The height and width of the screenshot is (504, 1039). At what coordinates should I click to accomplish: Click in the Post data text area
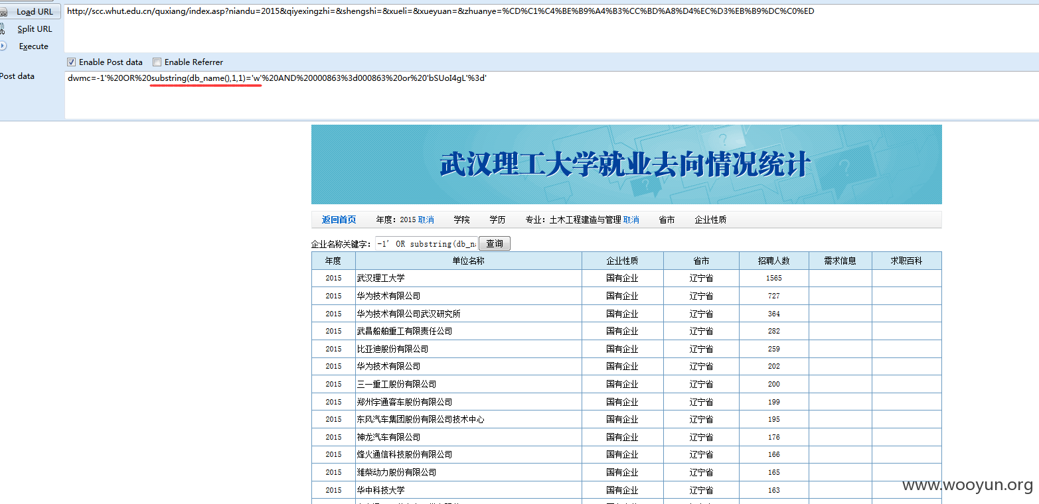coord(551,95)
